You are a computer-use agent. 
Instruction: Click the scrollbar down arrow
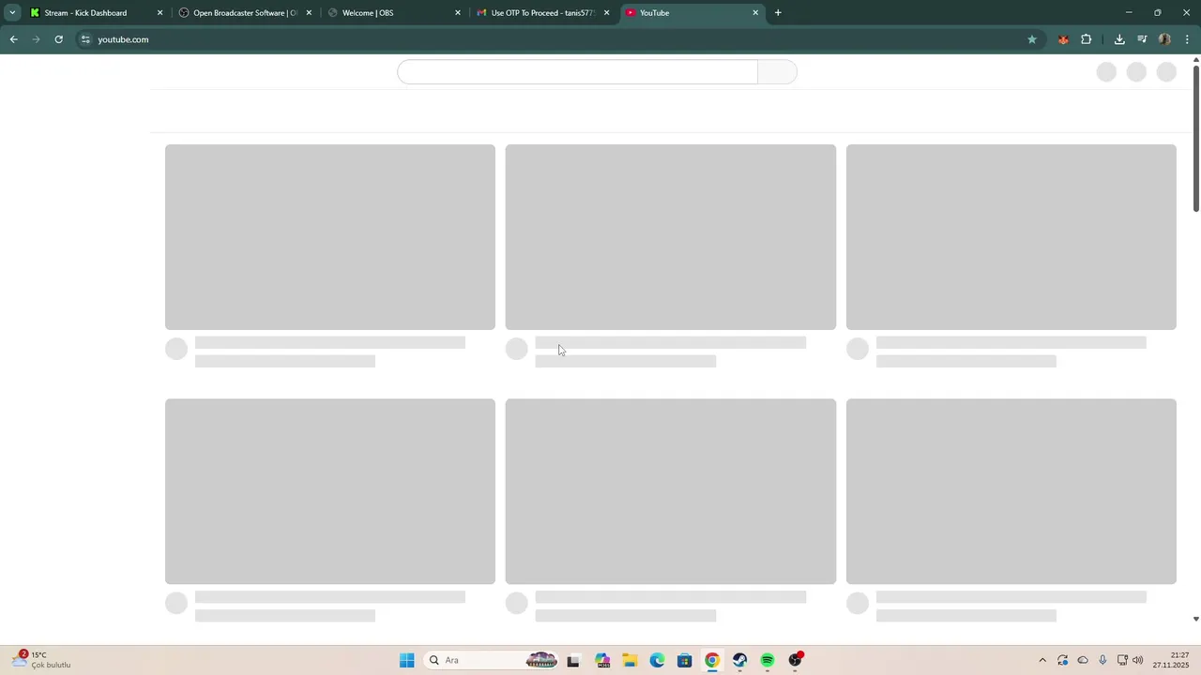coord(1195,619)
